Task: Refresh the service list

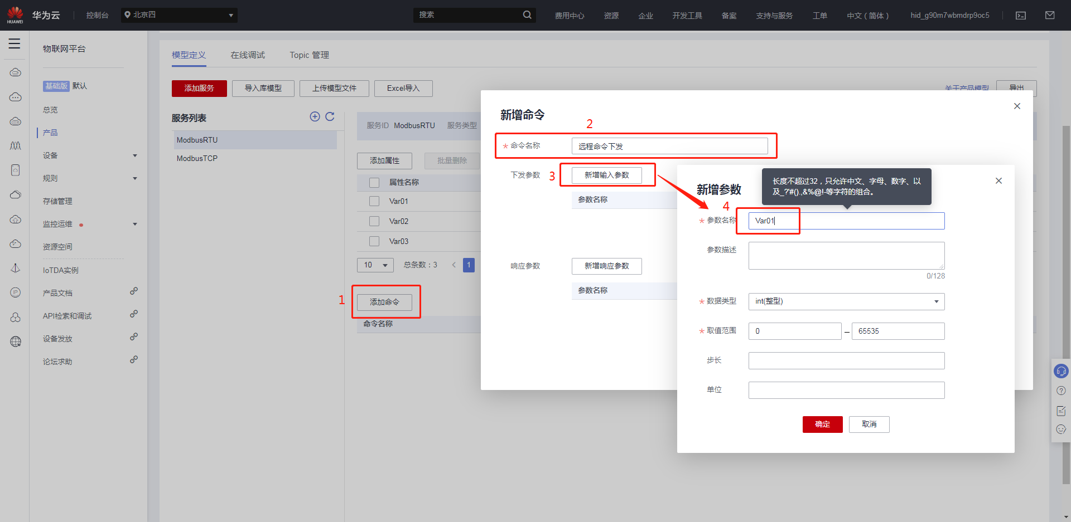Action: click(x=330, y=116)
